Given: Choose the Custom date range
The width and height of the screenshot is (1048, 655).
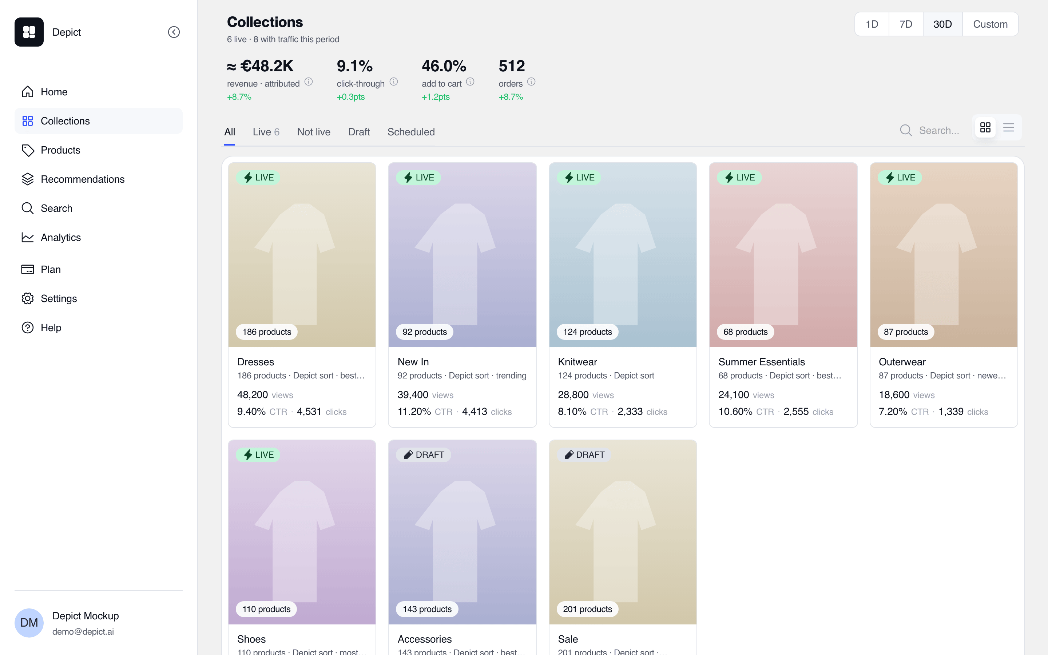Looking at the screenshot, I should point(990,24).
